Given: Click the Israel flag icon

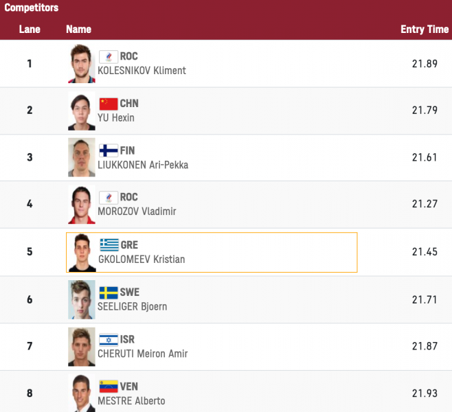Looking at the screenshot, I should click(x=109, y=339).
